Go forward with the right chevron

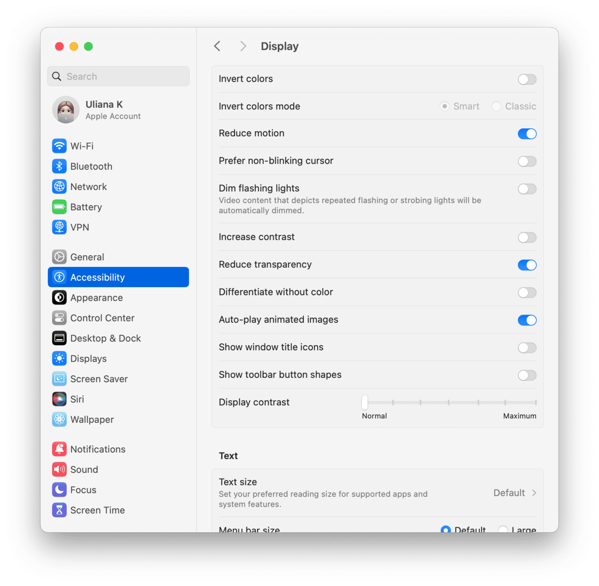(243, 46)
